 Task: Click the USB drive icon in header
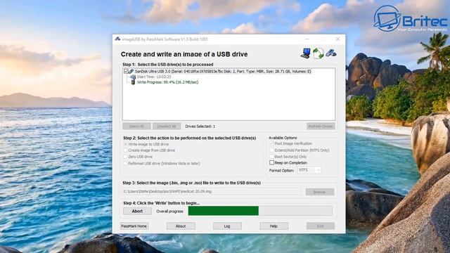[x=330, y=53]
